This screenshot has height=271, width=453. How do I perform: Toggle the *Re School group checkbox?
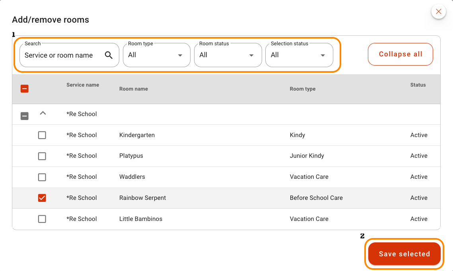coord(25,116)
